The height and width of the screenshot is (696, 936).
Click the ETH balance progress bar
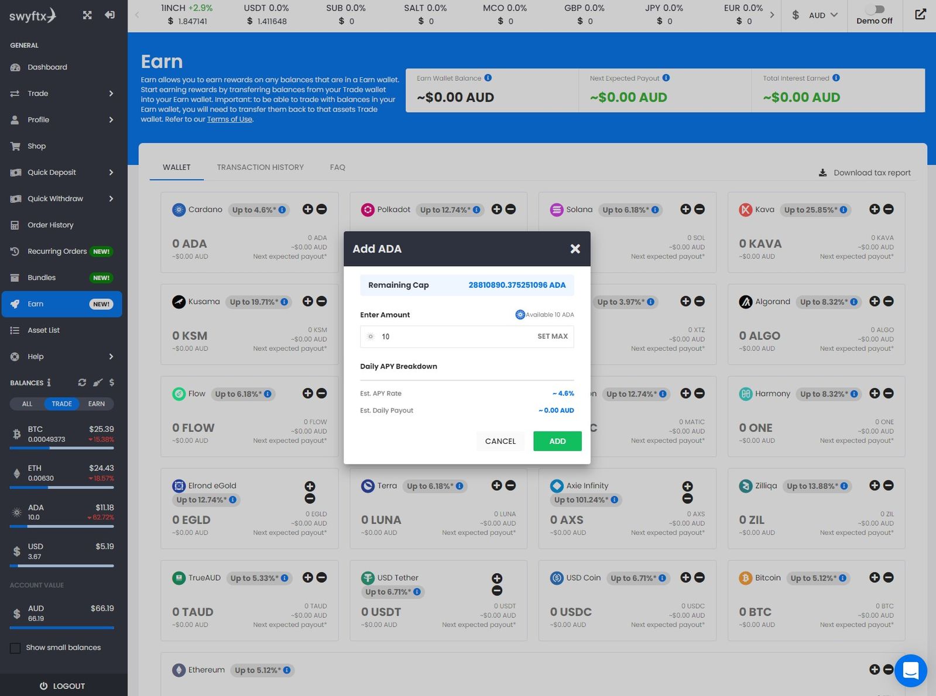pyautogui.click(x=62, y=487)
